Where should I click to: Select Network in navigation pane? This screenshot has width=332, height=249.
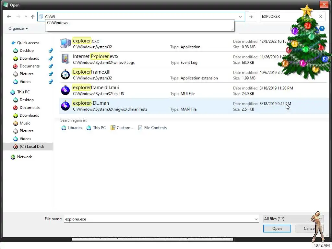tap(24, 157)
